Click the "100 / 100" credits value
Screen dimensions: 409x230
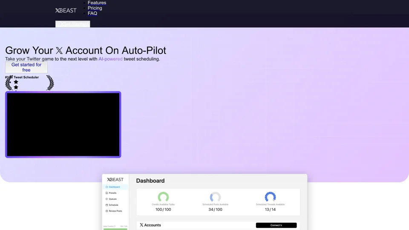163,210
